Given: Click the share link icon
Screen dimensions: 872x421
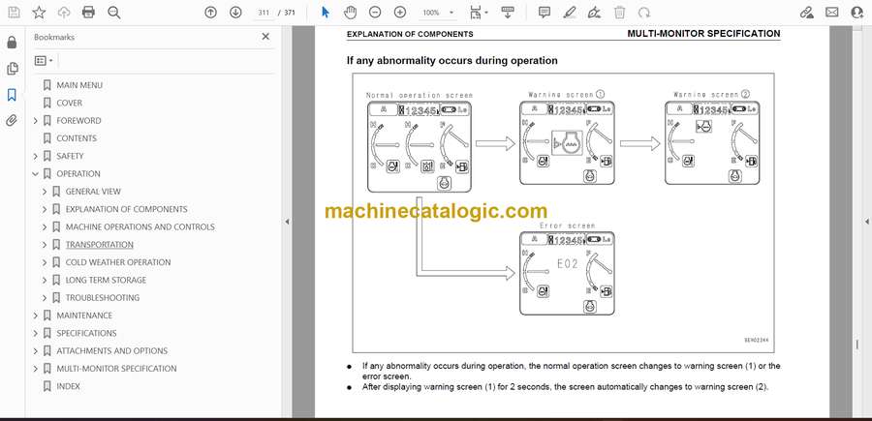Looking at the screenshot, I should pyautogui.click(x=806, y=13).
